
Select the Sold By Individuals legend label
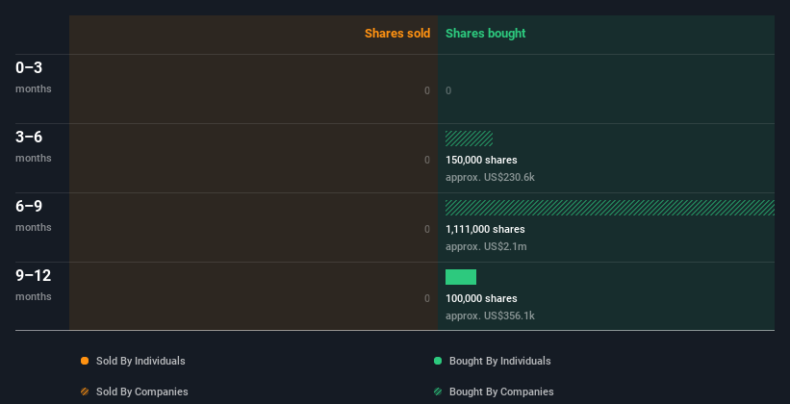coord(140,361)
